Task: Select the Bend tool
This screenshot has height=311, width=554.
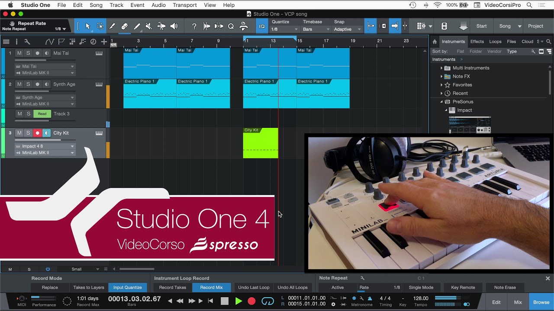Action: pos(161,26)
